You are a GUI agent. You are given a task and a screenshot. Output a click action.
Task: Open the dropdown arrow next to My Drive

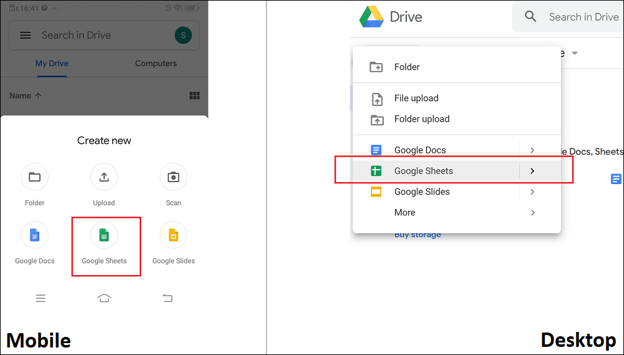click(x=574, y=53)
